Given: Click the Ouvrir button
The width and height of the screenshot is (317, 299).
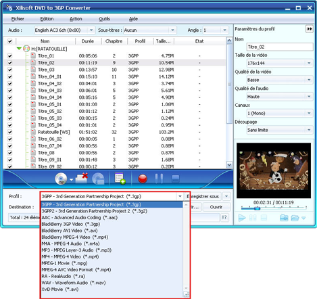Looking at the screenshot, I should [216, 207].
